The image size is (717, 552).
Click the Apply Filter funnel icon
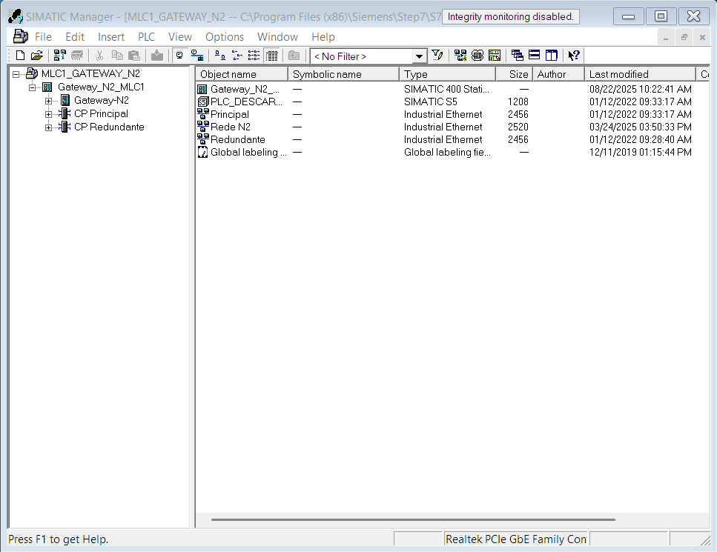coord(437,56)
